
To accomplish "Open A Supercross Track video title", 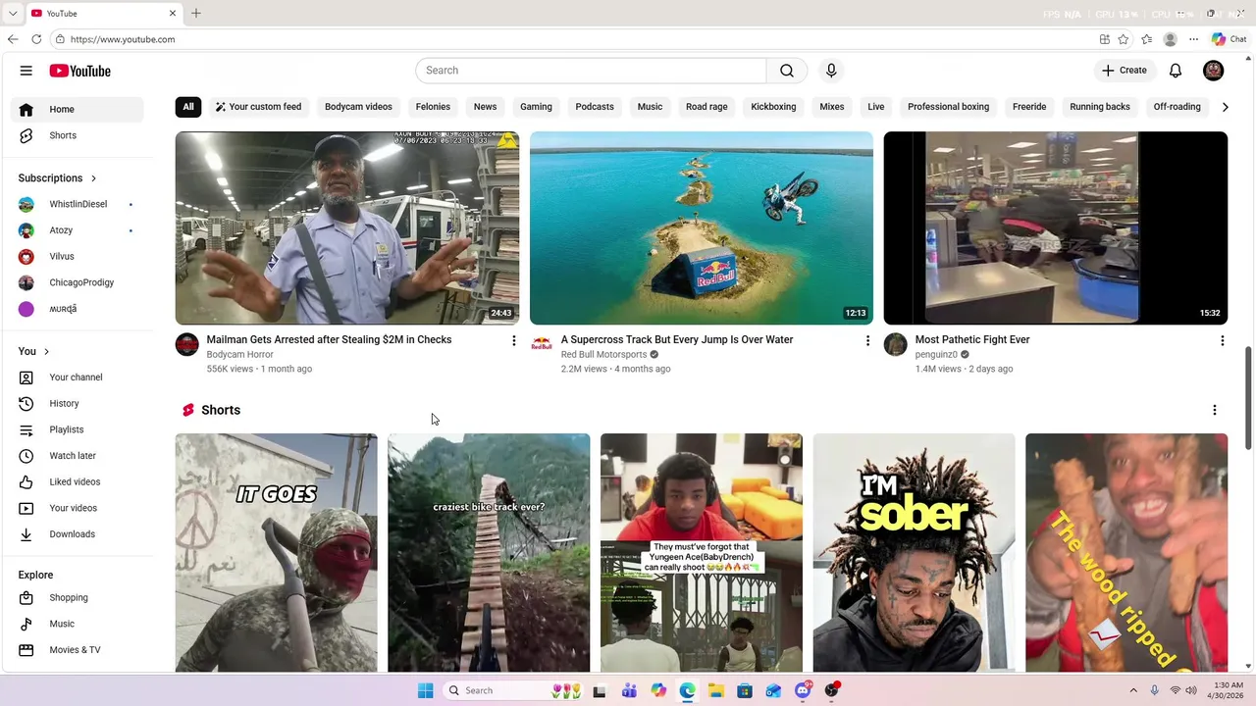I will 677,339.
